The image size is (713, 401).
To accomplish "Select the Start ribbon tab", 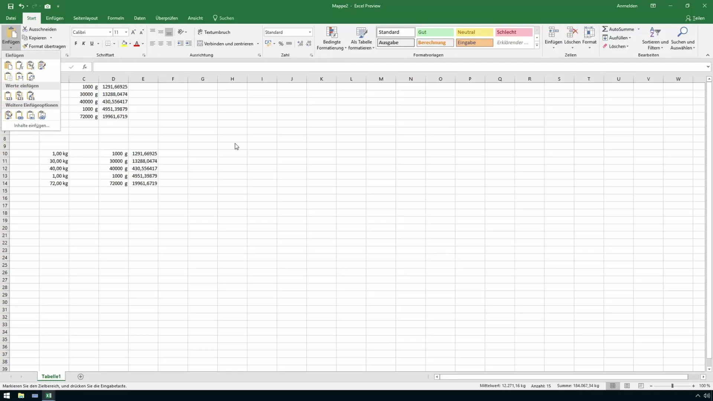I will pos(31,18).
